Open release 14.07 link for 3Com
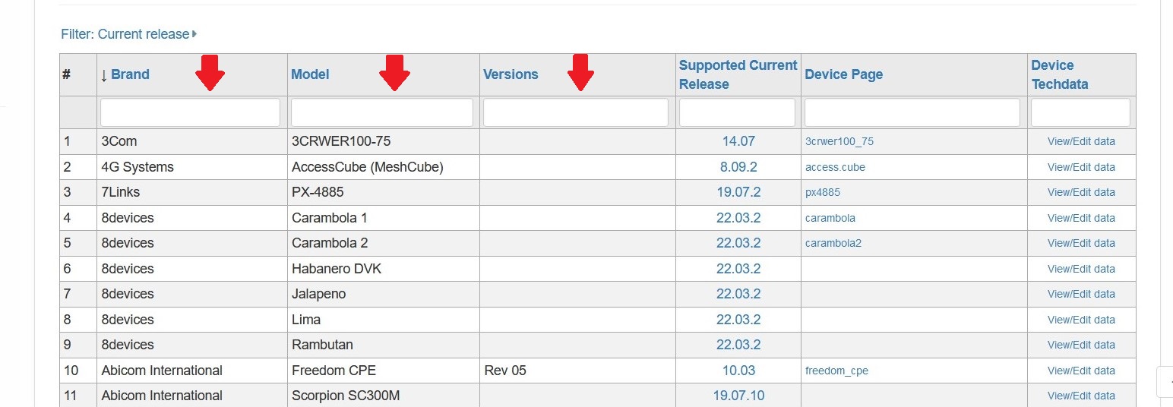Viewport: 1173px width, 407px height. point(738,141)
